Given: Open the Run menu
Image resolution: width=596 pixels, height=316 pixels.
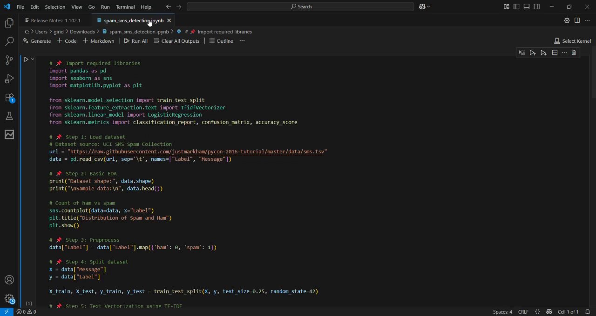Looking at the screenshot, I should tap(105, 7).
